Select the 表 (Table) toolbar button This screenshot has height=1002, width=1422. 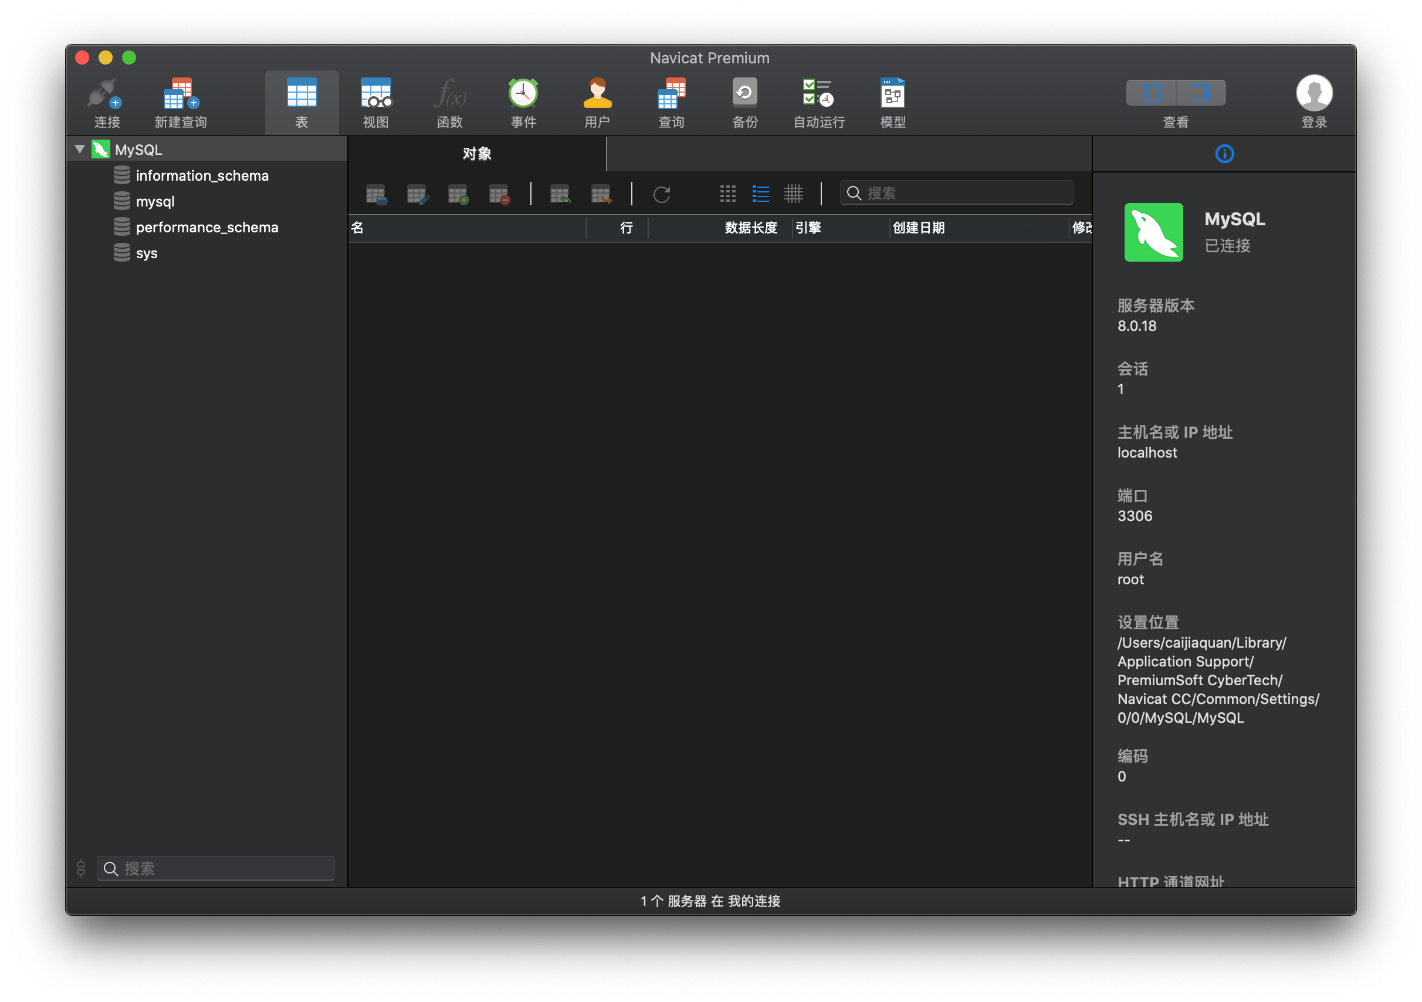point(302,103)
